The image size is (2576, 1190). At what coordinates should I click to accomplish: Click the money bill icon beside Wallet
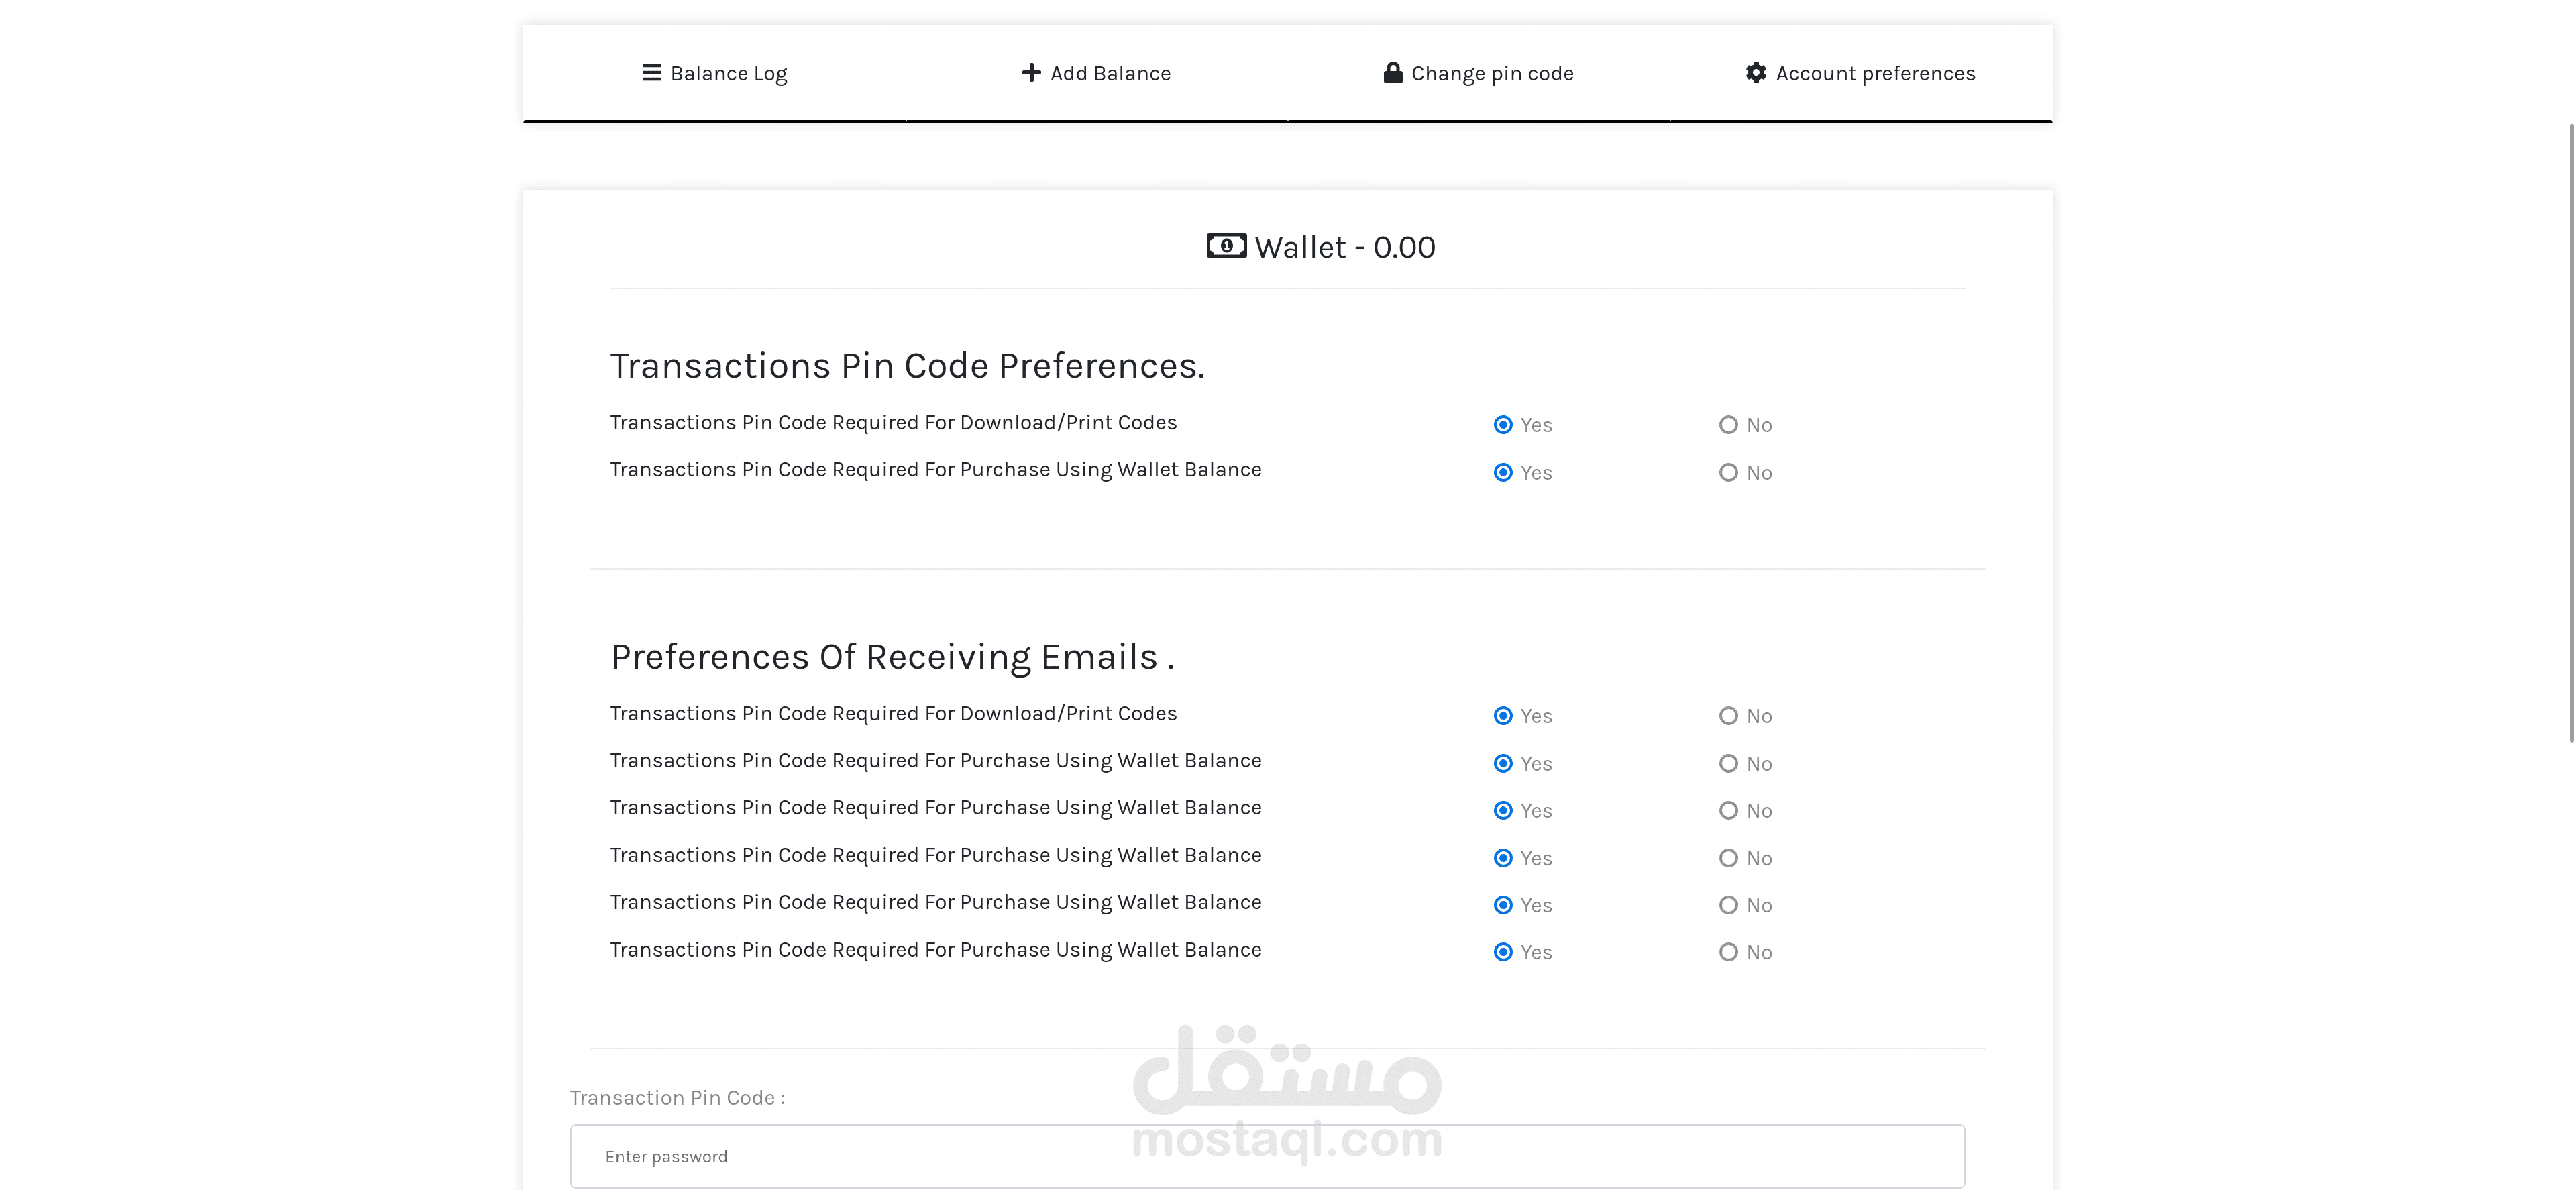click(x=1226, y=246)
